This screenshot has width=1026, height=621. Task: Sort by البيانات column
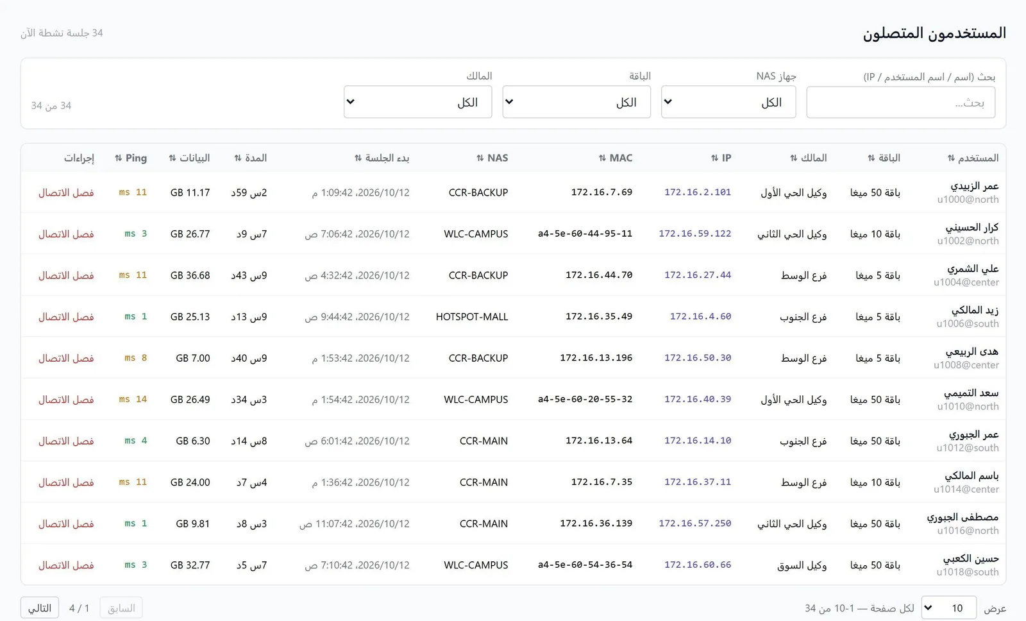coord(189,158)
